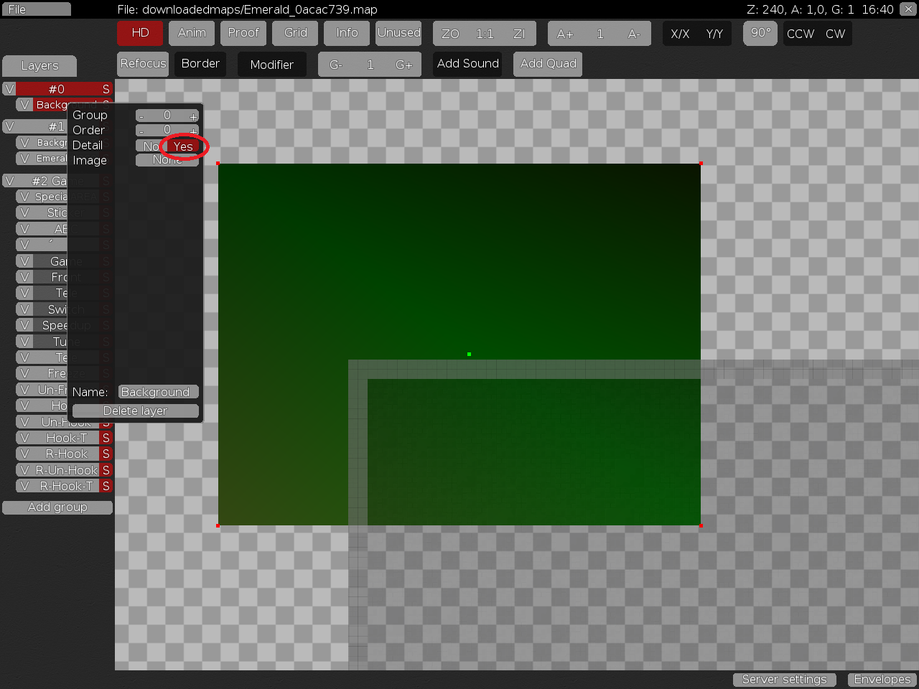Open the File menu
The width and height of the screenshot is (919, 689).
[x=36, y=9]
